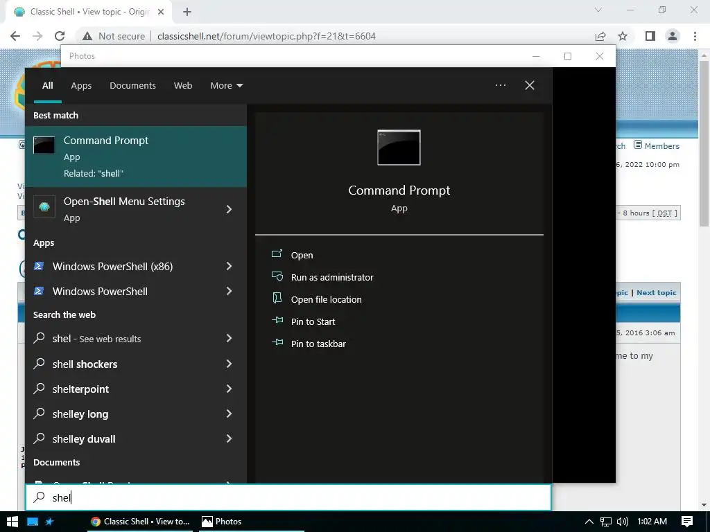This screenshot has height=532, width=710.
Task: Expand 'shelley long' chevron
Action: pos(229,414)
